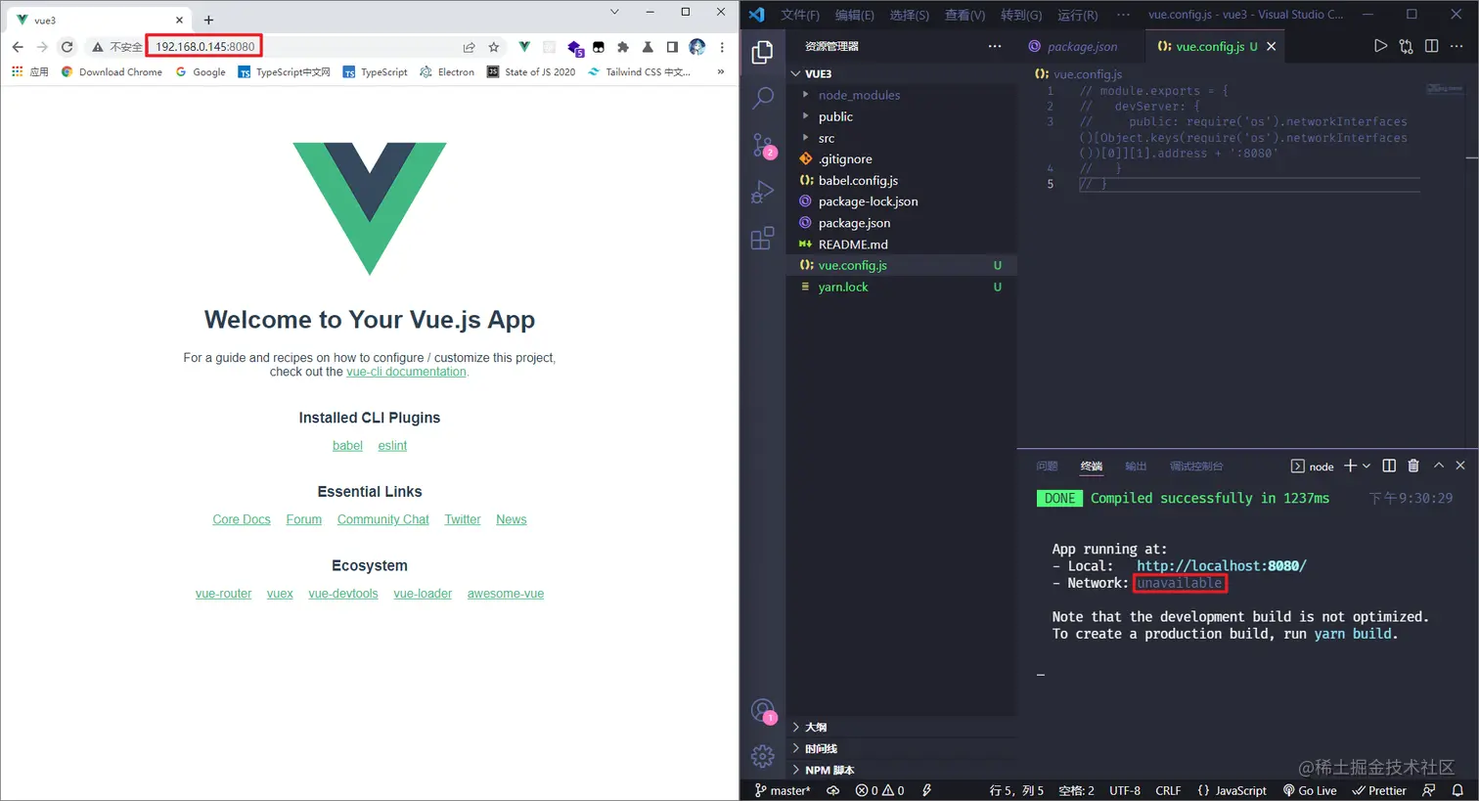Kill the terminal using the trash icon
Screen dimensions: 1479x801
[1412, 466]
